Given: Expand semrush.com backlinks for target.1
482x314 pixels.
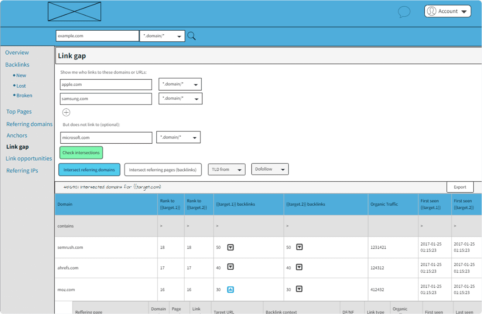Looking at the screenshot, I should (230, 247).
